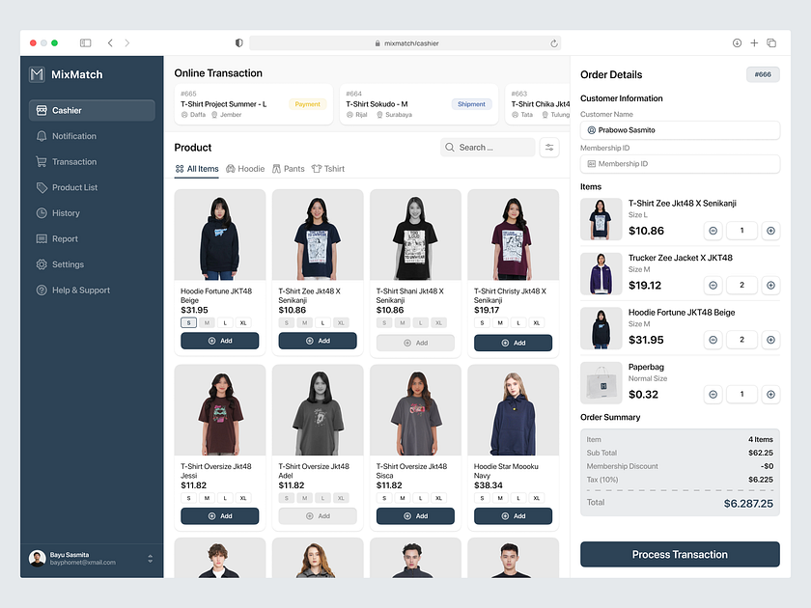Click the product Search field
Image resolution: width=811 pixels, height=608 pixels.
(488, 148)
